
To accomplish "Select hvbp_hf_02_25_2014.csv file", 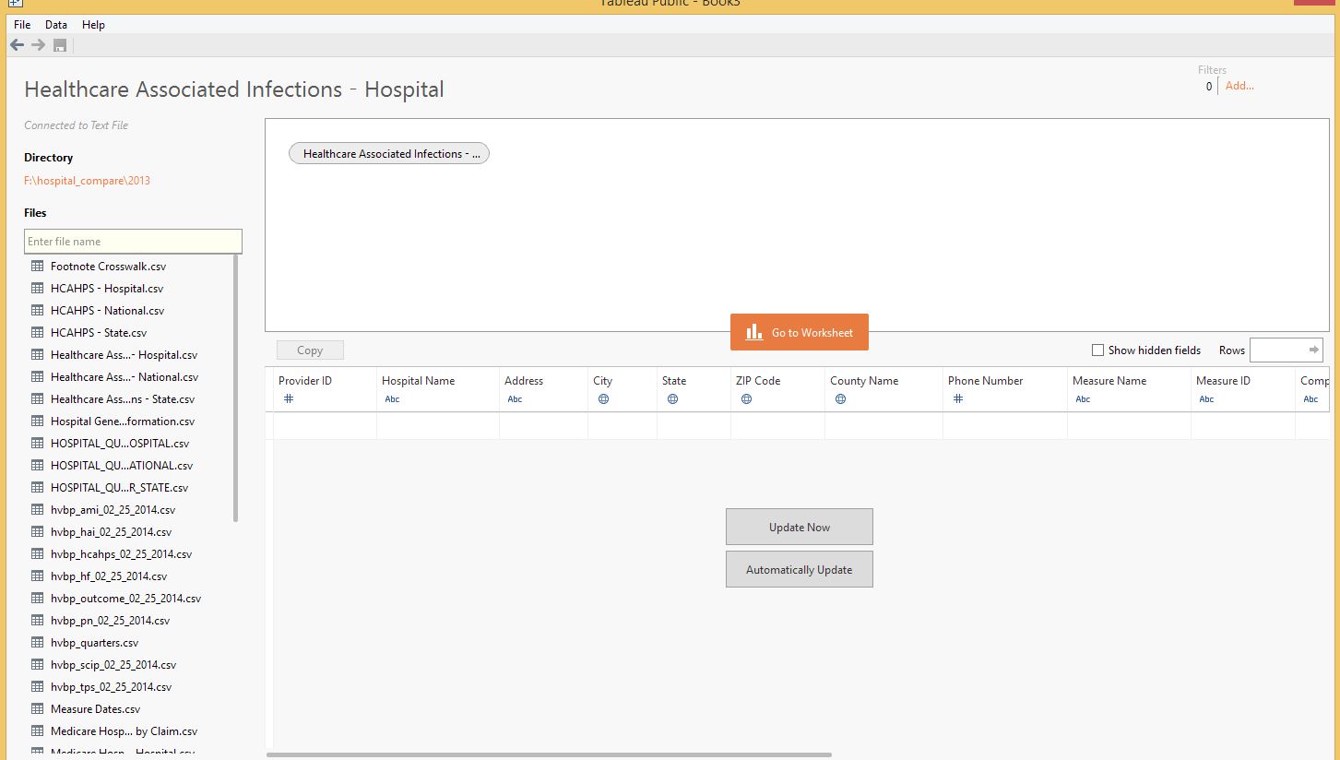I will 109,576.
